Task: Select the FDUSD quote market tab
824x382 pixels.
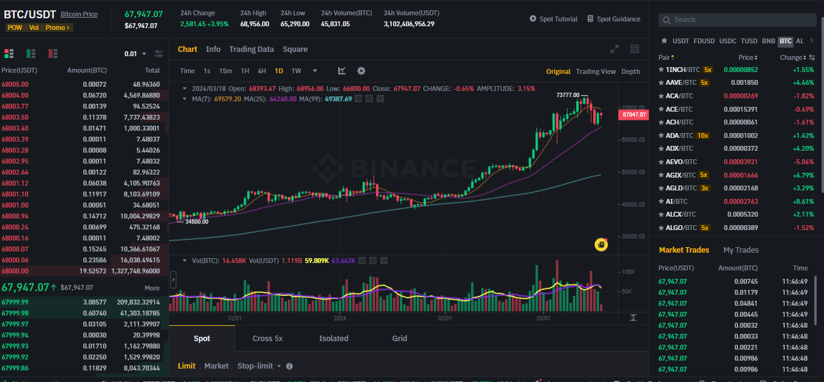Action: 704,41
